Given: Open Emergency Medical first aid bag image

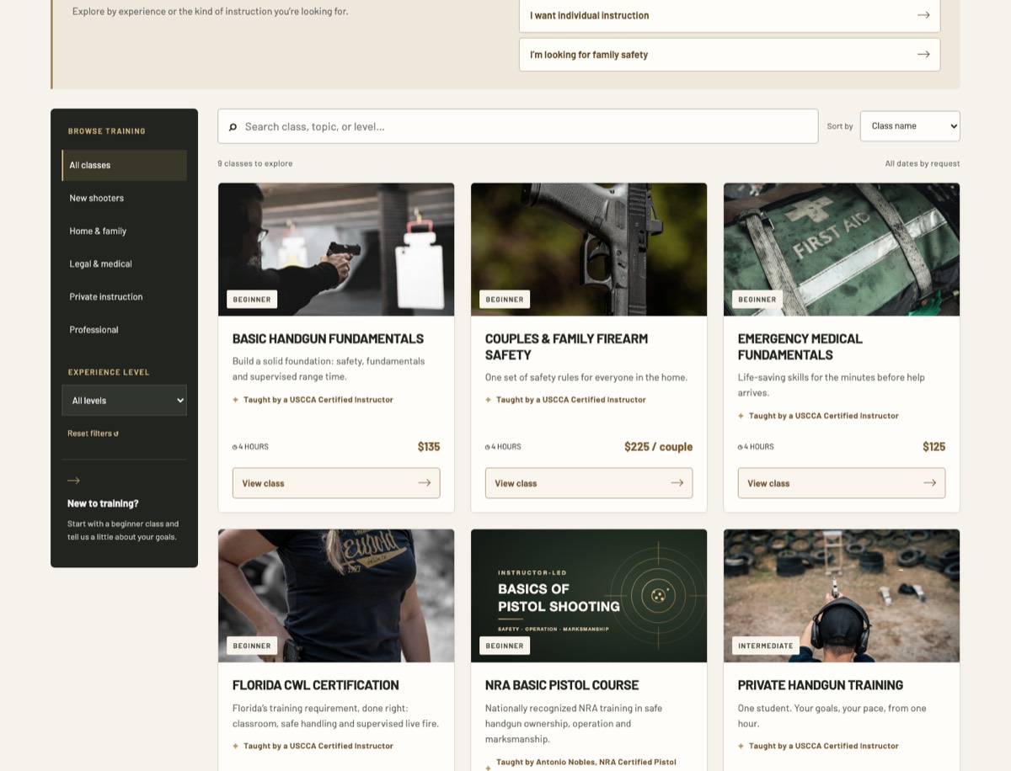Looking at the screenshot, I should point(842,249).
